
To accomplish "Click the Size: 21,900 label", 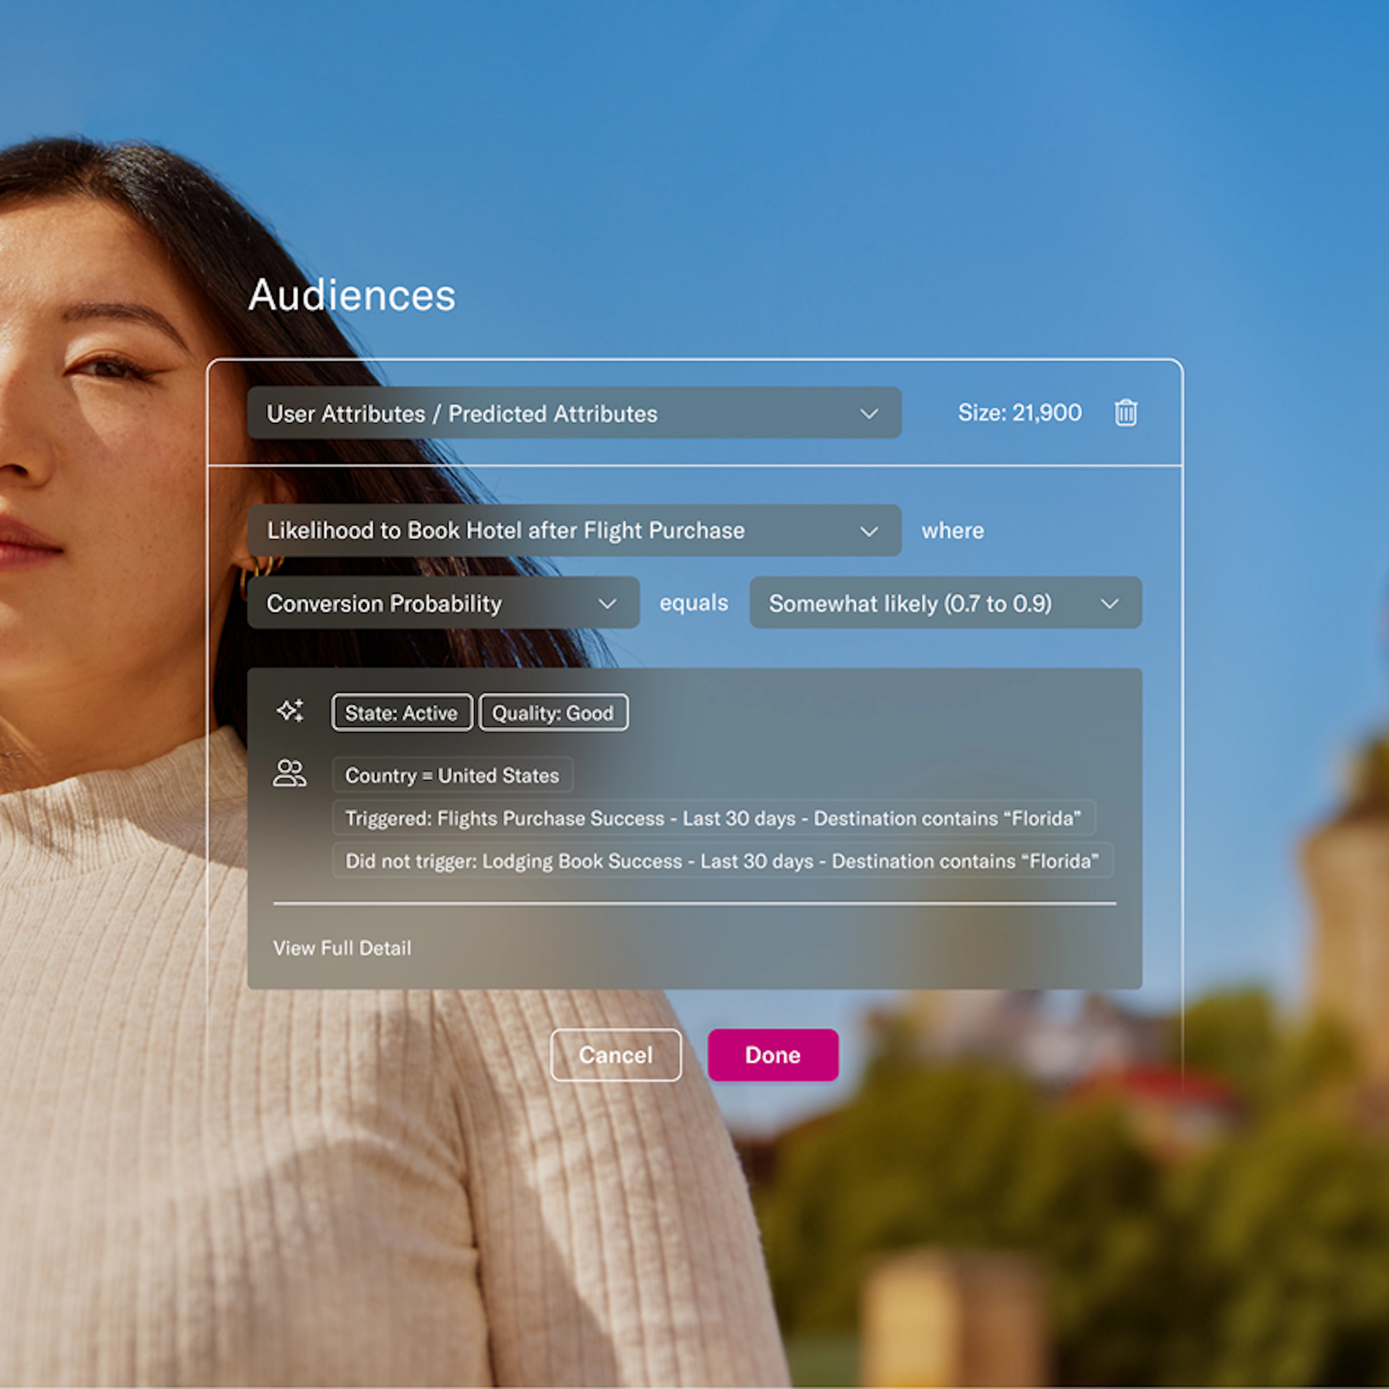I will (x=1019, y=413).
